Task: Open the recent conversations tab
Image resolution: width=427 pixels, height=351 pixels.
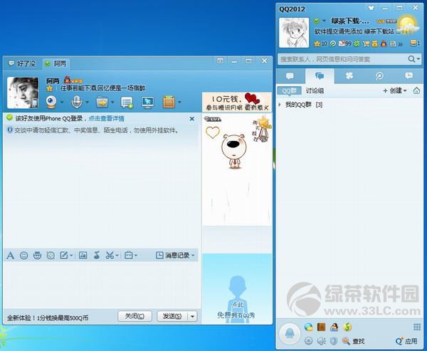Action: click(x=408, y=75)
